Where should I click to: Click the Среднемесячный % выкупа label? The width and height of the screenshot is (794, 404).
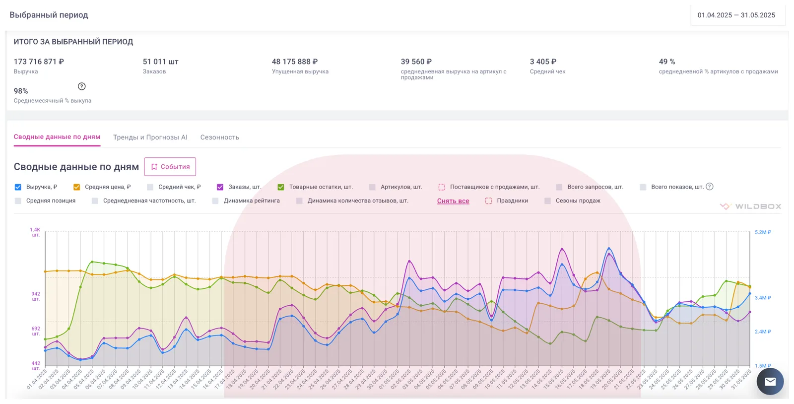pos(53,101)
